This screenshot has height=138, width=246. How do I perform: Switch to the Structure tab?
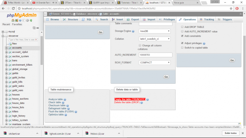[x=70, y=20]
